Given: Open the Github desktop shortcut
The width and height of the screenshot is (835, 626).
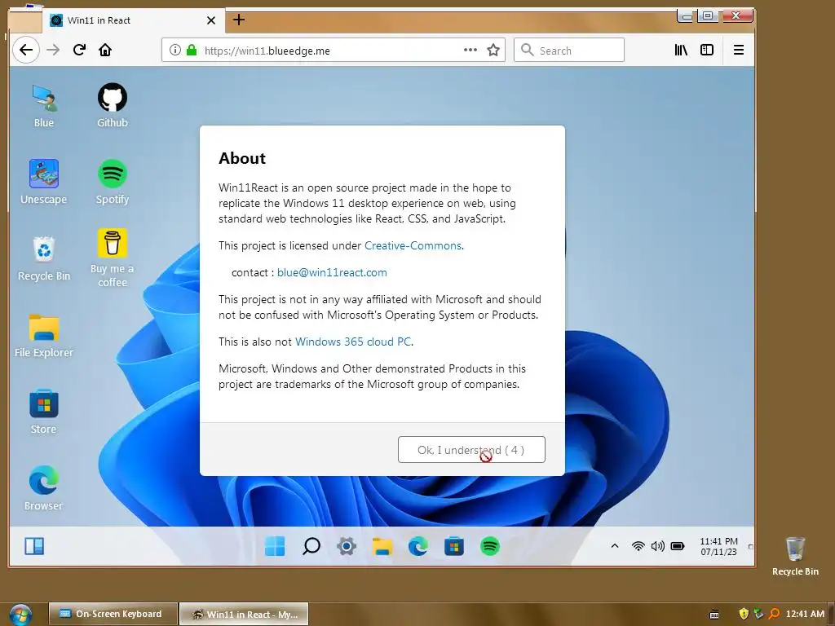Looking at the screenshot, I should tap(113, 106).
